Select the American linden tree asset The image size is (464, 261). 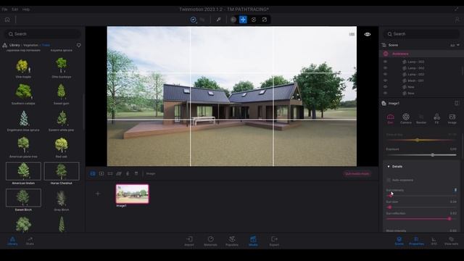pos(23,173)
